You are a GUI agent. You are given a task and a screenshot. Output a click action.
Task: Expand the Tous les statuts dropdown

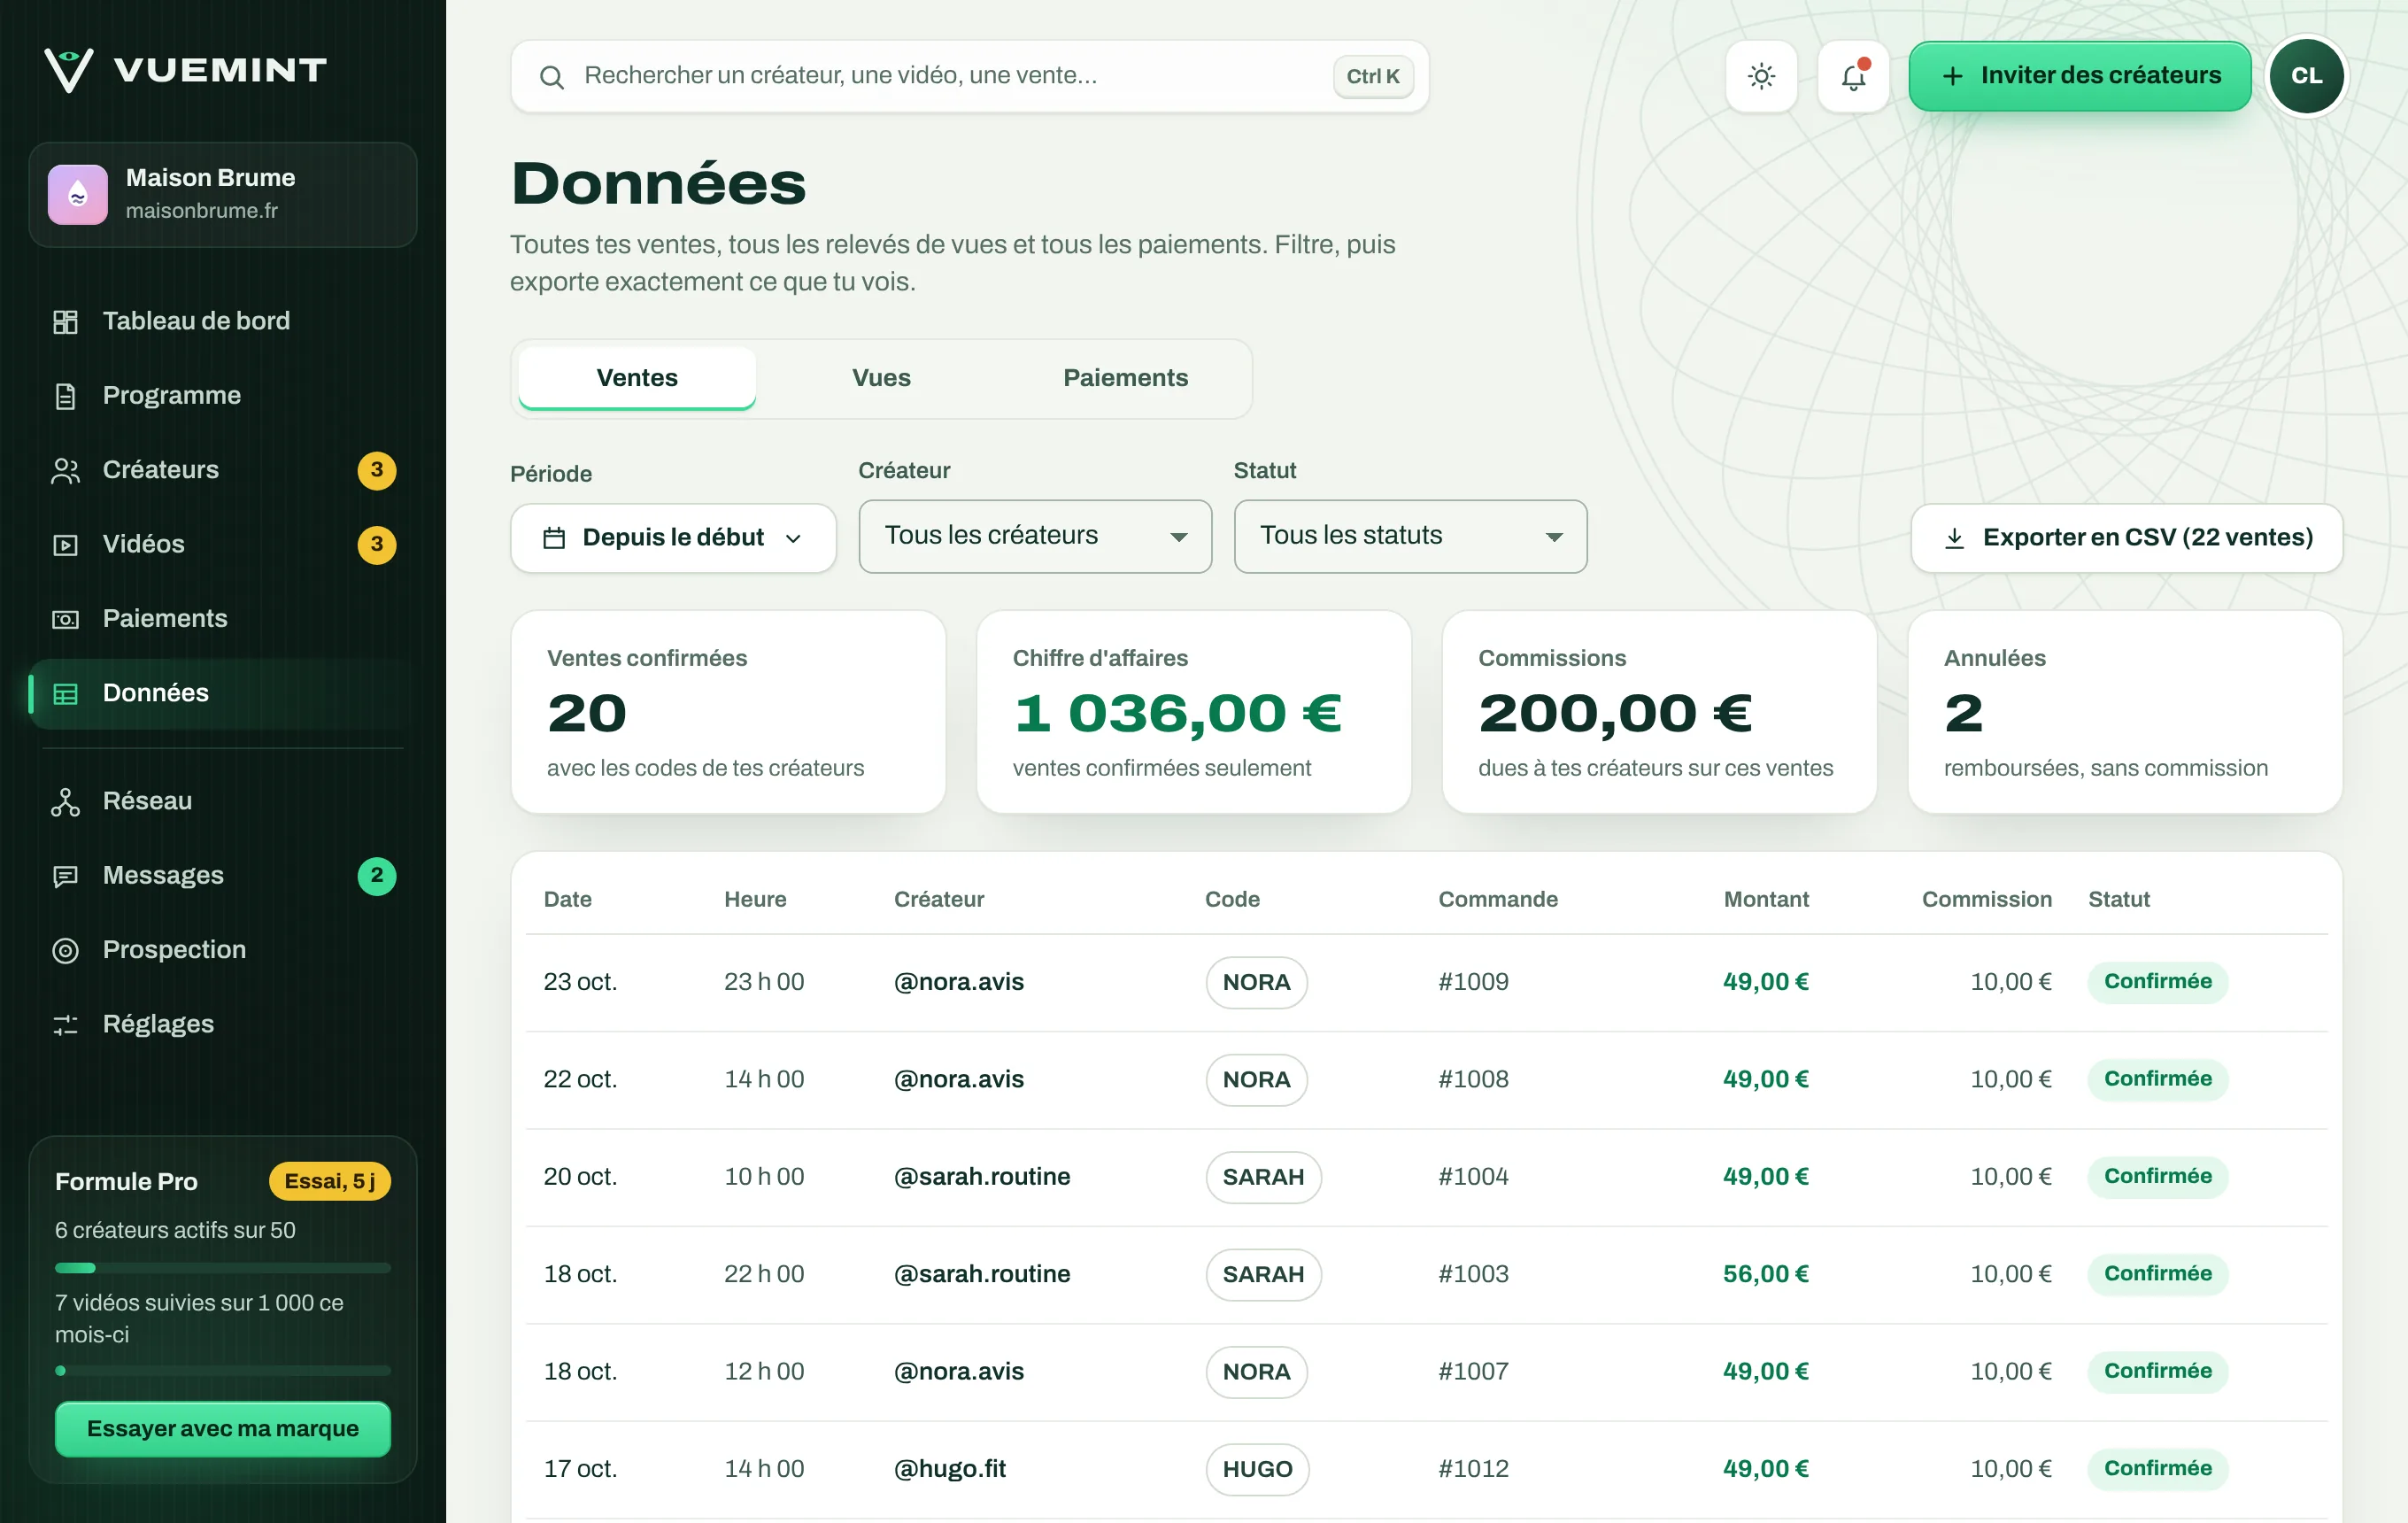pos(1410,536)
